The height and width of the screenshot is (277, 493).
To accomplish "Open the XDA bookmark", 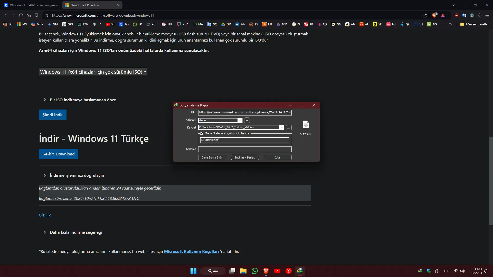I will (183, 24).
